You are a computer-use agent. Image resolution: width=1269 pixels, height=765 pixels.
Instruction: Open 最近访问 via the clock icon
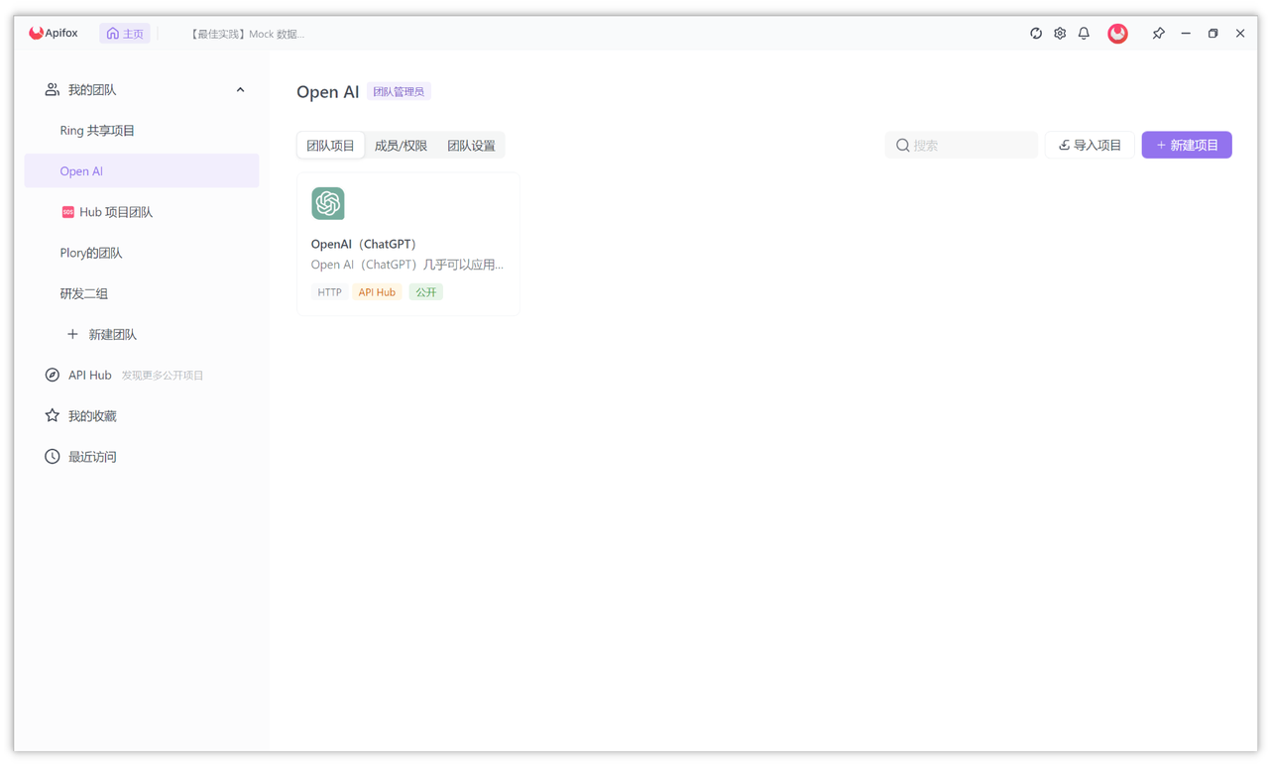[x=52, y=456]
